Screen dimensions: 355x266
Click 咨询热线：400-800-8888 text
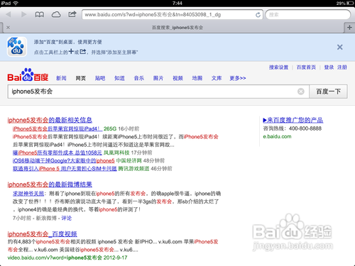coord(293,128)
